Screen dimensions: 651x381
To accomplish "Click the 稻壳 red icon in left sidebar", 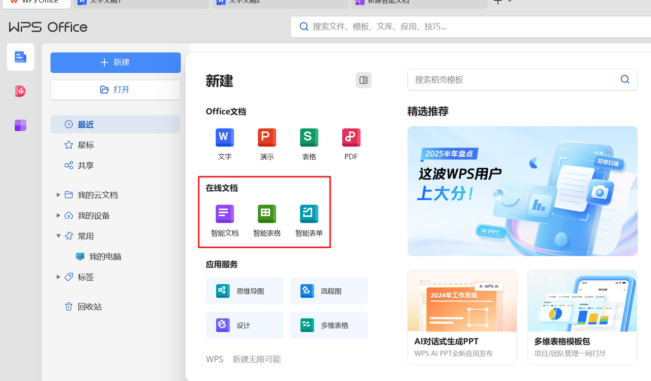I will tap(20, 91).
